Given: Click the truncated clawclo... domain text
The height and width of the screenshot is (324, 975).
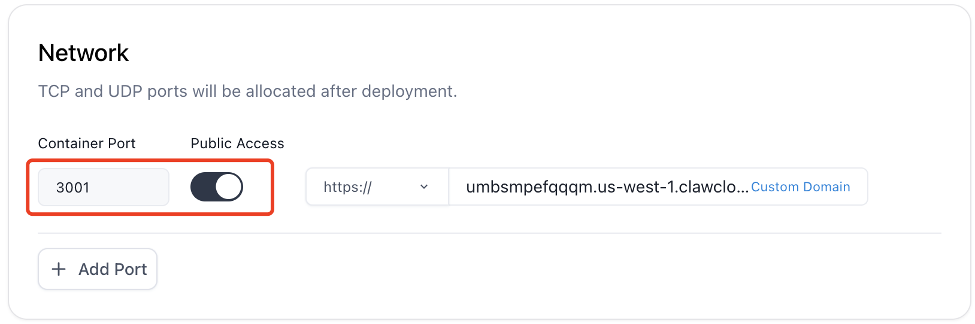Looking at the screenshot, I should [x=714, y=187].
